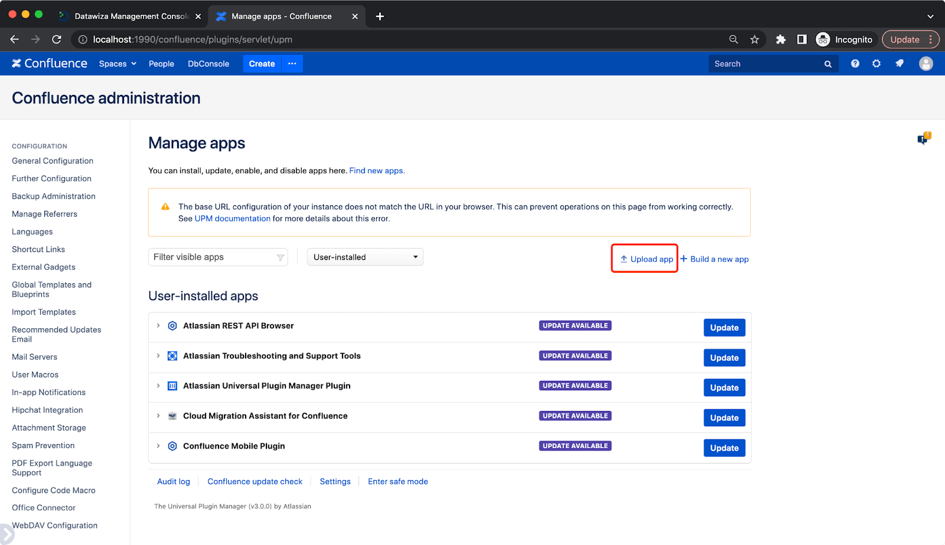This screenshot has height=545, width=945.
Task: Expand the Cloud Migration Assistant row
Action: click(158, 416)
